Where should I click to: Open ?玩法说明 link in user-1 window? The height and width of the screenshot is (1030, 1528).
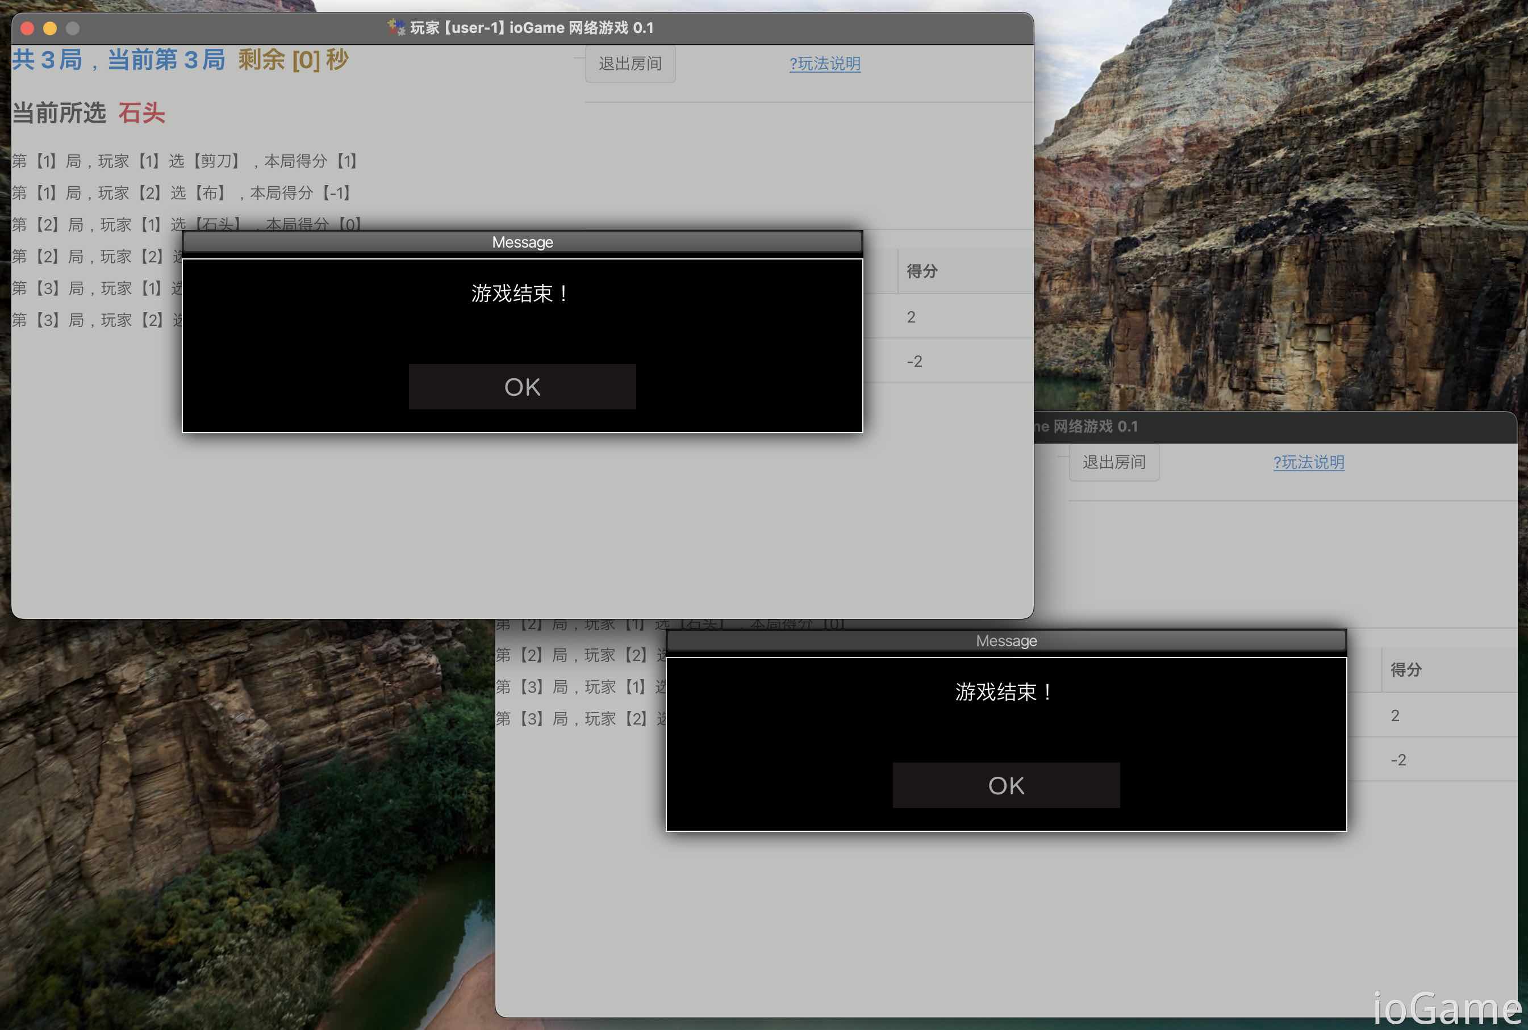[x=824, y=64]
